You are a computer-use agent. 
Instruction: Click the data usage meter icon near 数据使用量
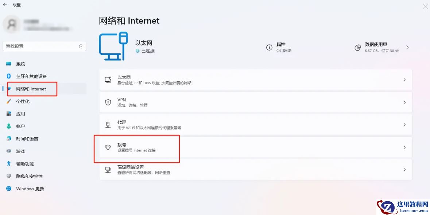coord(359,47)
